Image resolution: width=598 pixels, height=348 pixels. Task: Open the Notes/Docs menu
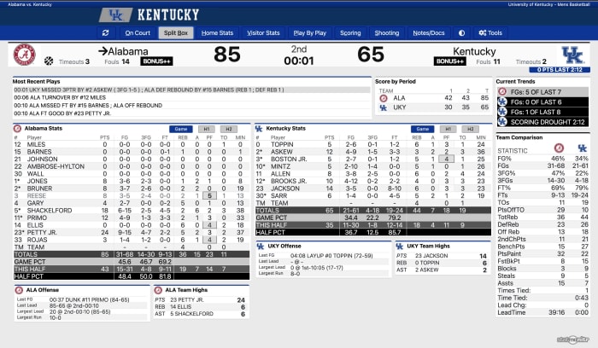tap(428, 33)
